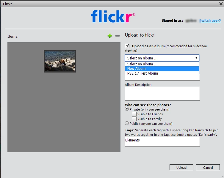Enable Visible to Friends checkbox

(x=134, y=114)
